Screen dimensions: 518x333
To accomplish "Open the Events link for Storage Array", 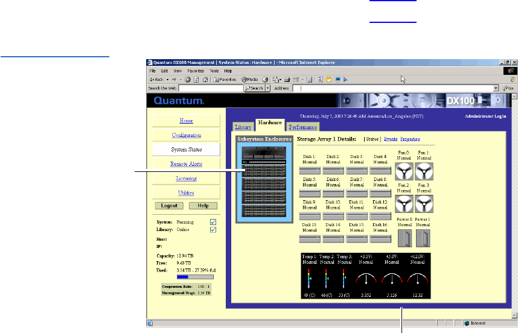I will 391,139.
